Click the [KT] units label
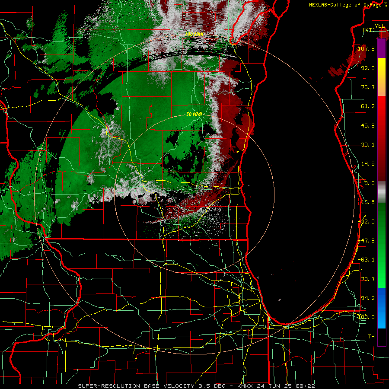 pos(369,30)
